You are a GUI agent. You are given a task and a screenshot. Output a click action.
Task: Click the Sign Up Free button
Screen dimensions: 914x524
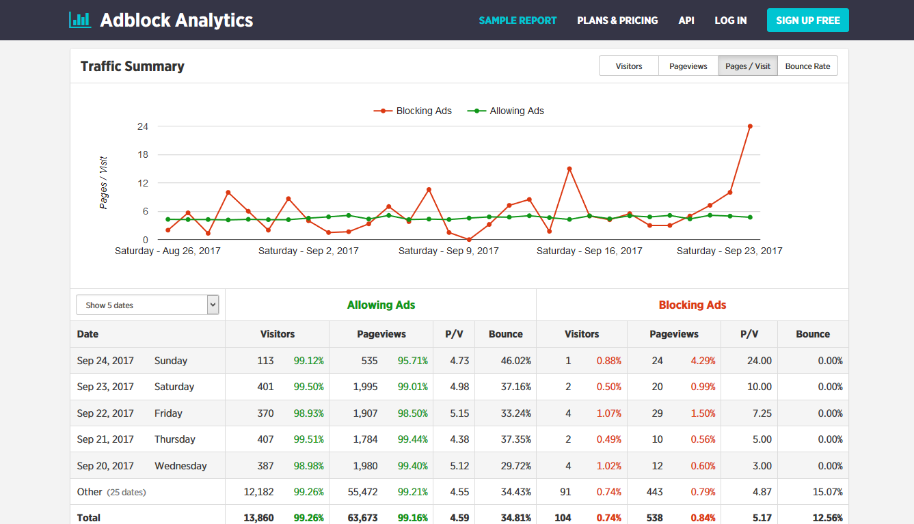point(807,20)
